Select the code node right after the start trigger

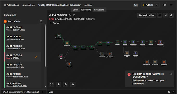(67, 43)
